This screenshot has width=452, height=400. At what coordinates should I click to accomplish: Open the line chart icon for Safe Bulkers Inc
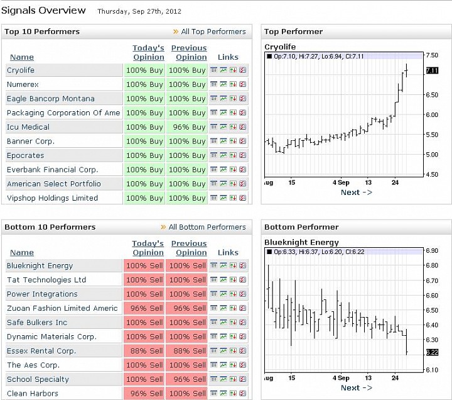coord(223,322)
